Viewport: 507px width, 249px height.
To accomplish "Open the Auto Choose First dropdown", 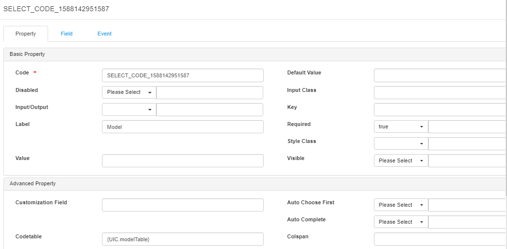I will coord(401,205).
